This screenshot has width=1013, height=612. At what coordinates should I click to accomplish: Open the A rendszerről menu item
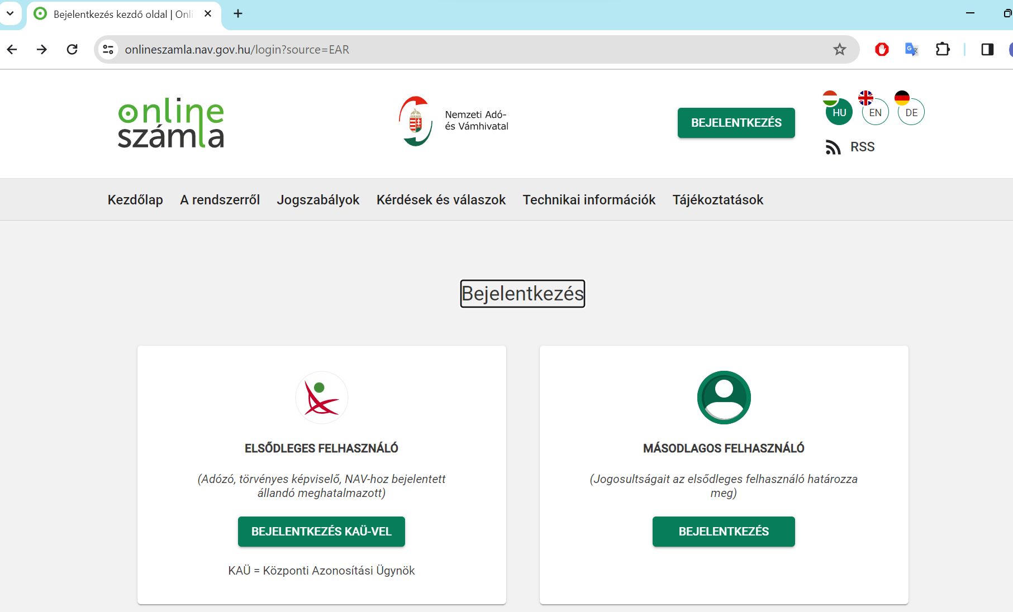(220, 200)
